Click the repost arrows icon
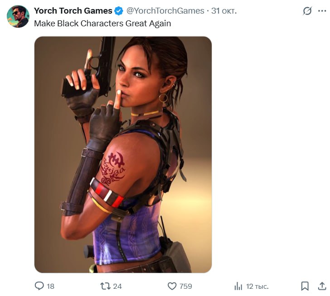330x296 pixels. tap(105, 286)
